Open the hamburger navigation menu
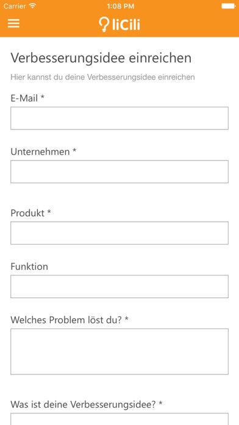Viewport: 239px width, 425px height. click(13, 23)
